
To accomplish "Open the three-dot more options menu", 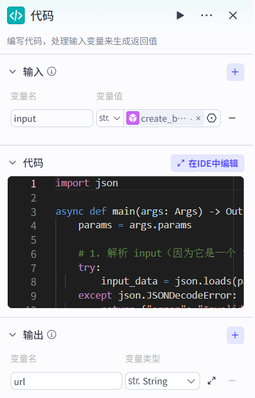I will pos(207,15).
